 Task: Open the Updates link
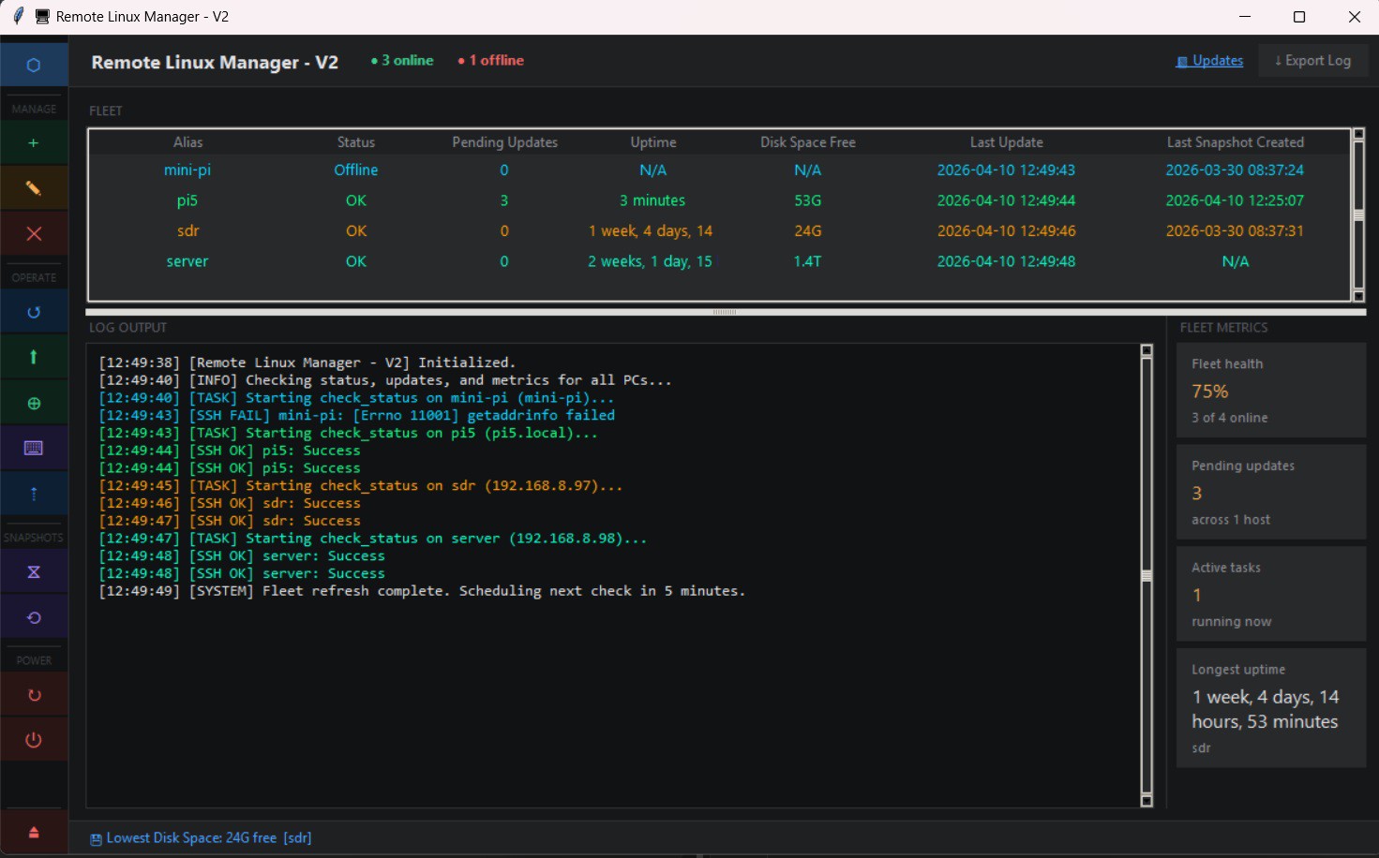coord(1217,61)
